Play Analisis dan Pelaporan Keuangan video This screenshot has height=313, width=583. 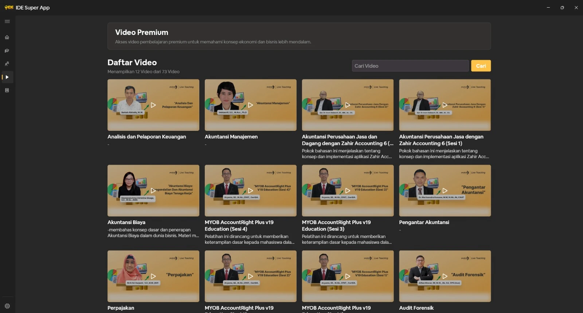coord(153,105)
